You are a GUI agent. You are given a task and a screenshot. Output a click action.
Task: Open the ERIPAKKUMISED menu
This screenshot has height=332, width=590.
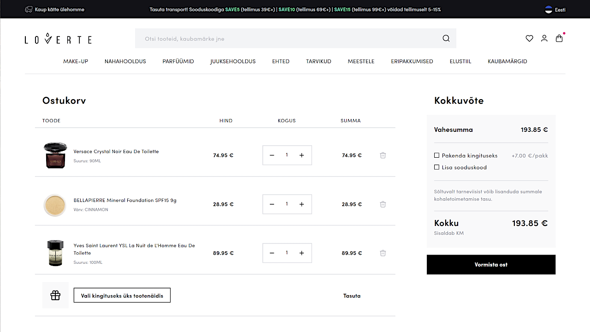point(412,61)
